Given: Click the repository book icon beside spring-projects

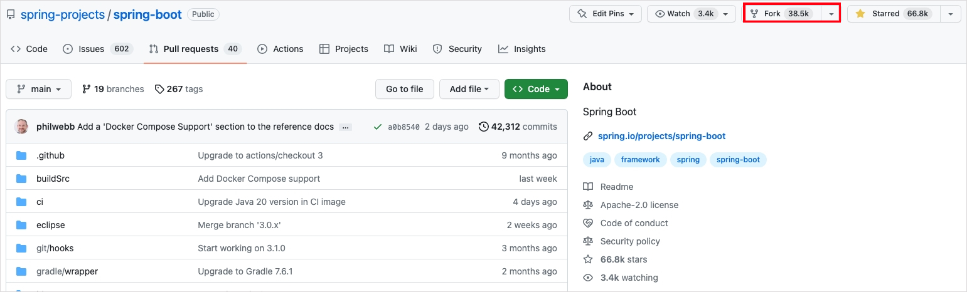Looking at the screenshot, I should coord(11,14).
